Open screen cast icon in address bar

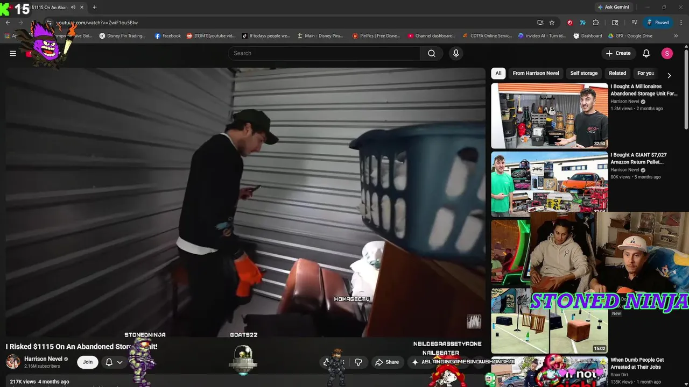coord(540,23)
